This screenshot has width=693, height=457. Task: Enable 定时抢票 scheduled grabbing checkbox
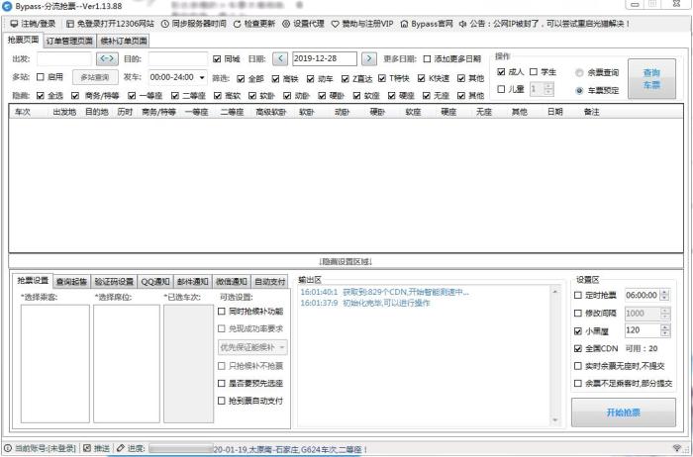click(580, 295)
